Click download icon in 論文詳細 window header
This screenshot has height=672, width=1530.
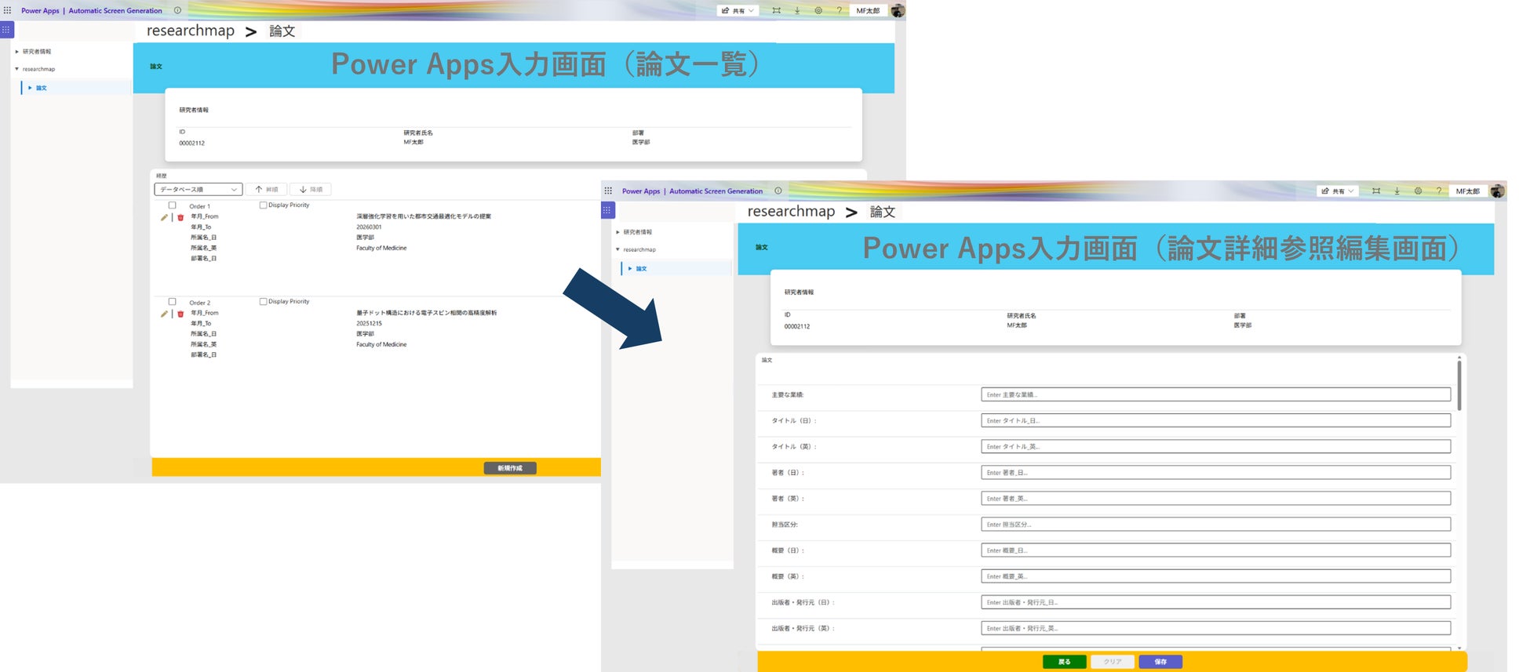click(1397, 191)
